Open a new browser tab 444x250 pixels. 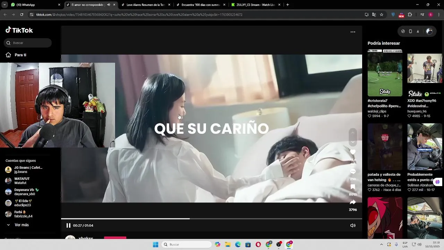(288, 5)
